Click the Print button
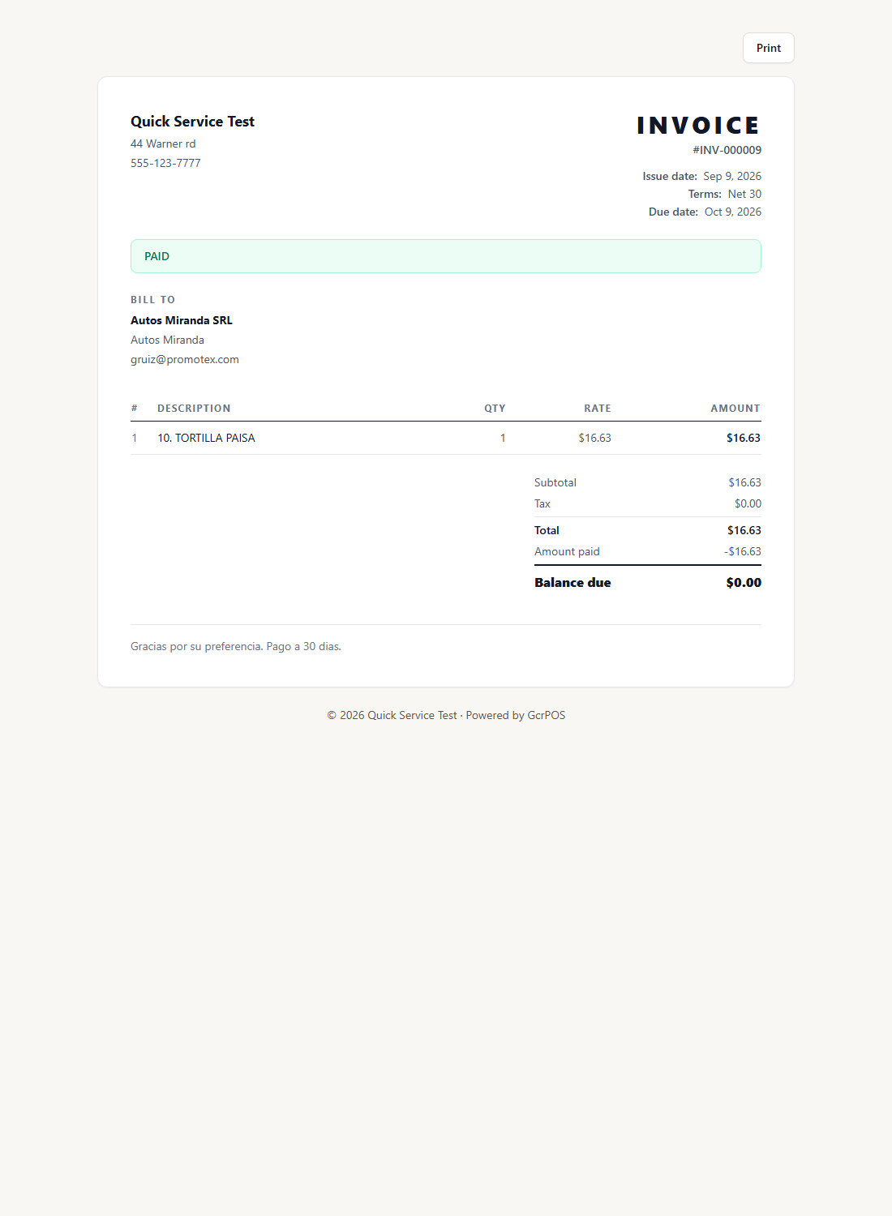The image size is (892, 1216). point(768,48)
